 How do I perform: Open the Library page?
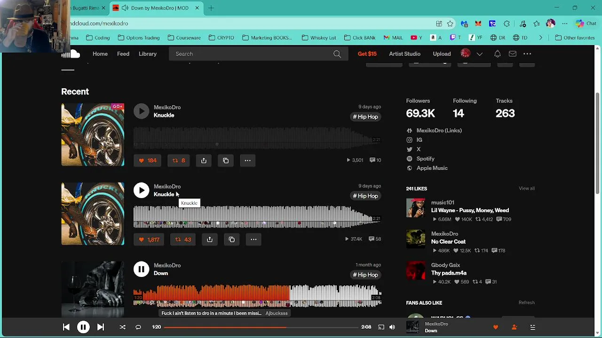tap(148, 54)
